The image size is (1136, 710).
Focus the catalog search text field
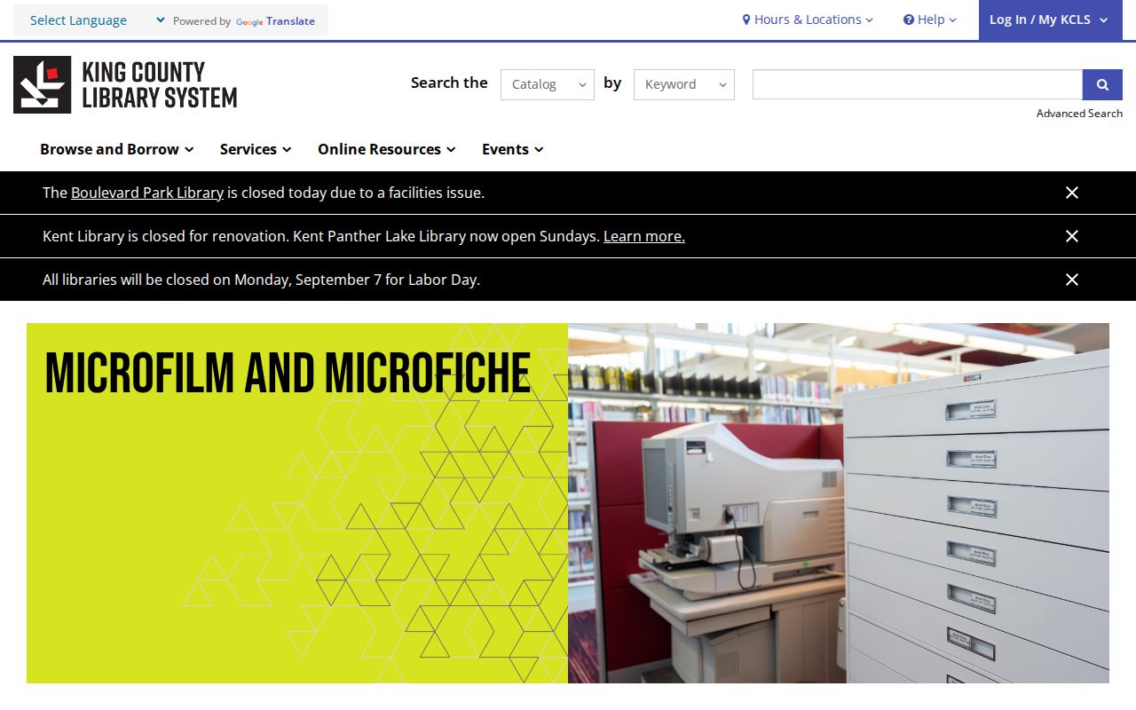click(918, 84)
